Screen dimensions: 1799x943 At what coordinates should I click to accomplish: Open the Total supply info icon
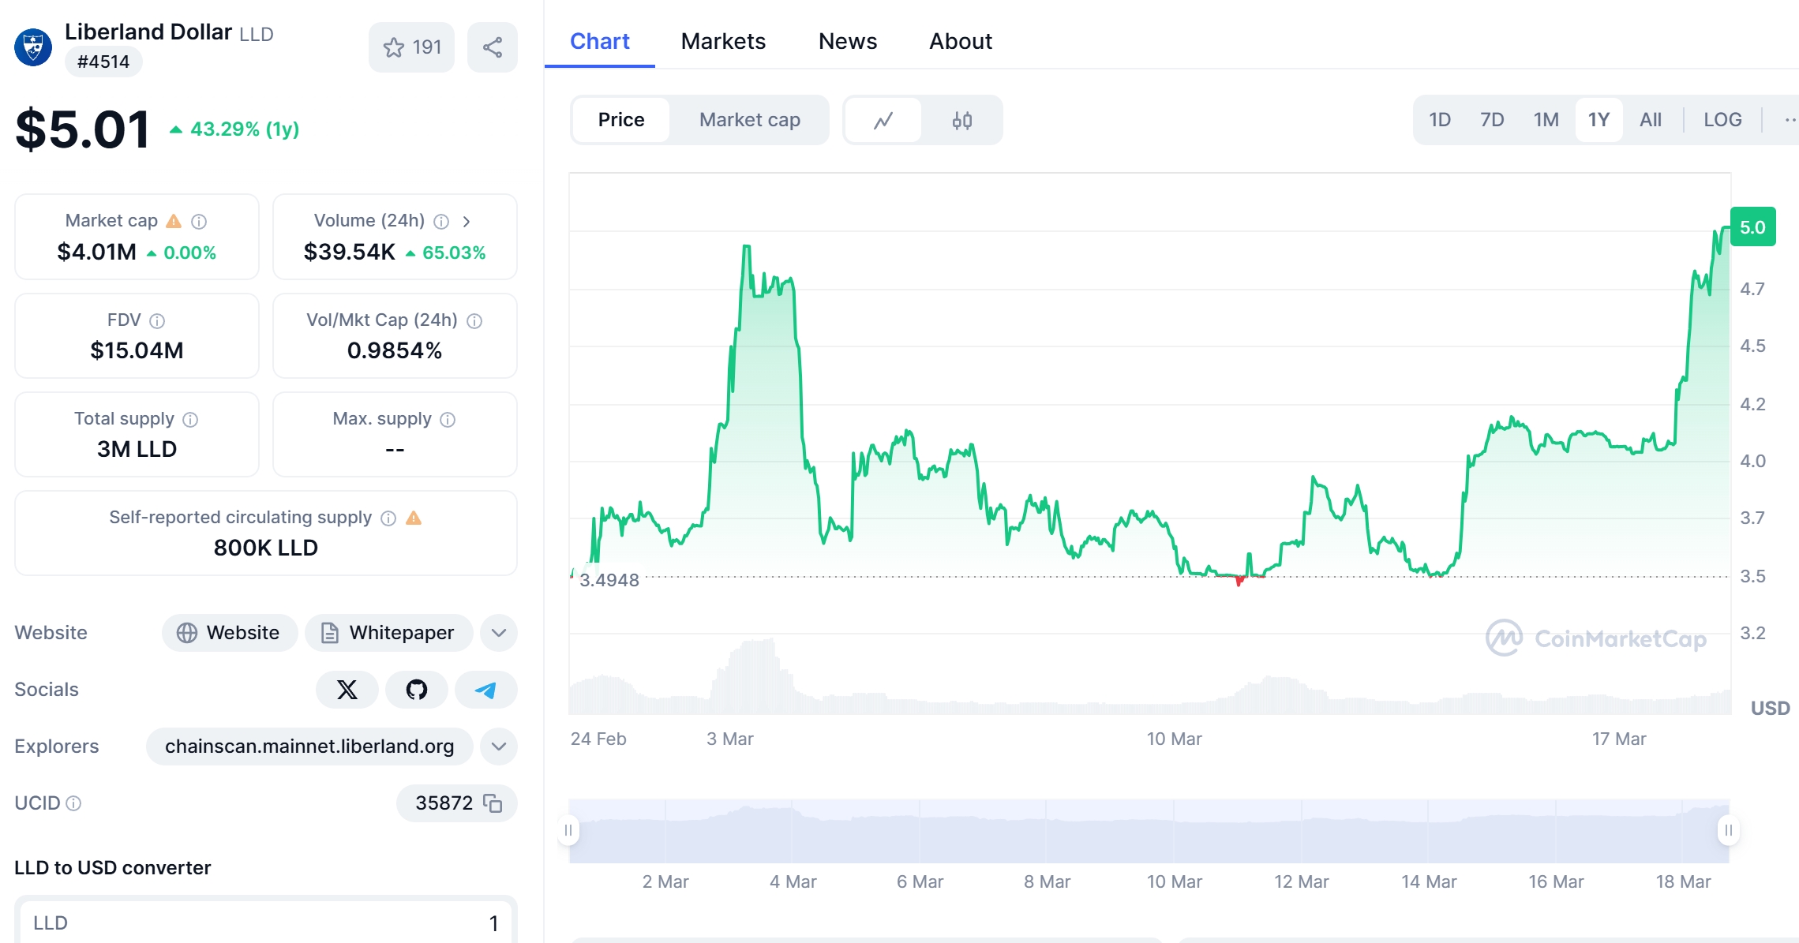pyautogui.click(x=190, y=419)
